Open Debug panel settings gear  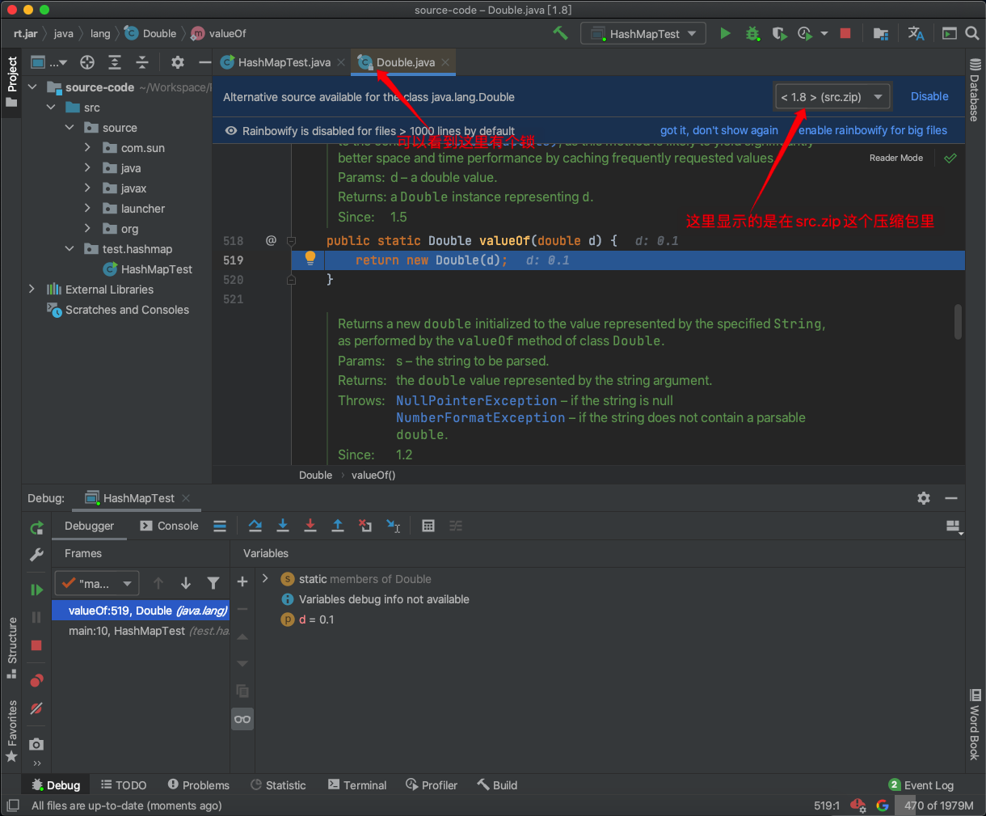pyautogui.click(x=924, y=498)
